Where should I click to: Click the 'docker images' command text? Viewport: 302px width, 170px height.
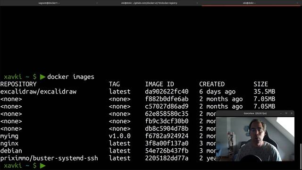tap(71, 77)
